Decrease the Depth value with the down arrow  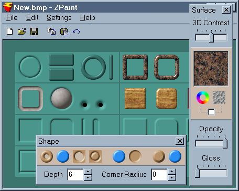(x=88, y=177)
